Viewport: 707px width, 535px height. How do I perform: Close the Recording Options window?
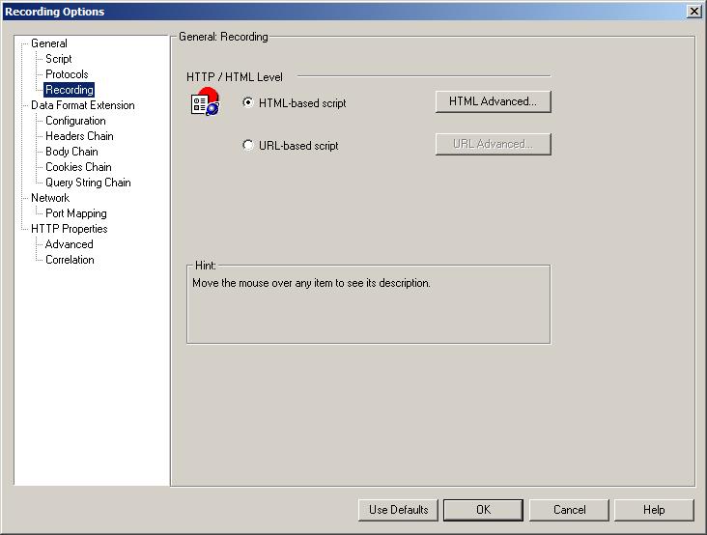pos(693,11)
